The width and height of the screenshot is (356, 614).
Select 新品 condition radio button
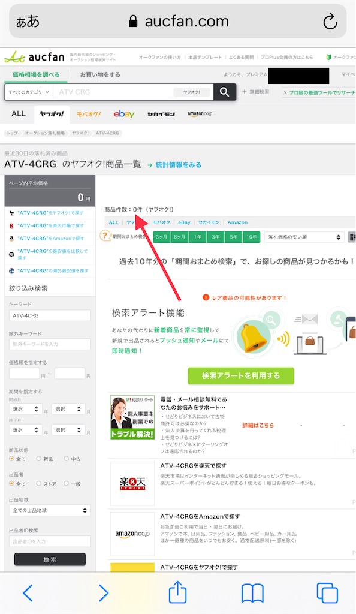[39, 459]
